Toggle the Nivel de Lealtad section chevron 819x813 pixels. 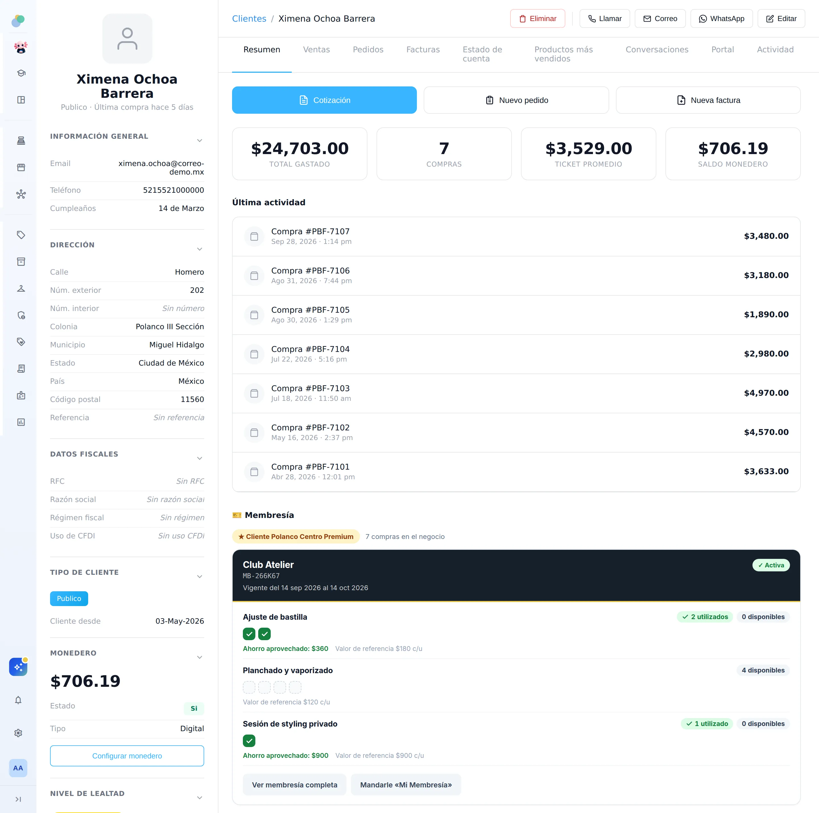click(x=200, y=798)
